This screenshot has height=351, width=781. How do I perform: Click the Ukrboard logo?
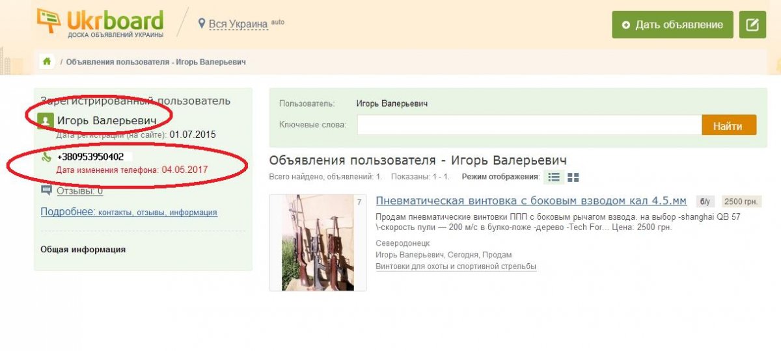coord(100,23)
